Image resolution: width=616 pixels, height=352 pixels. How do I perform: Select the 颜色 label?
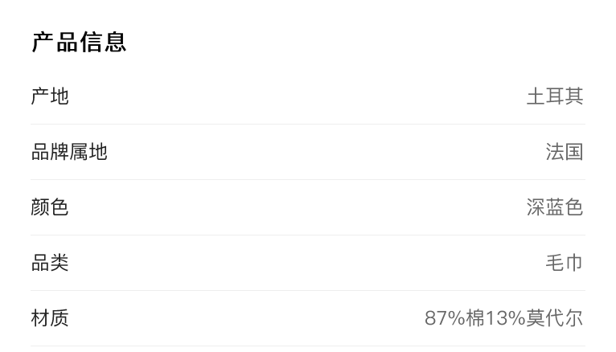pos(50,207)
